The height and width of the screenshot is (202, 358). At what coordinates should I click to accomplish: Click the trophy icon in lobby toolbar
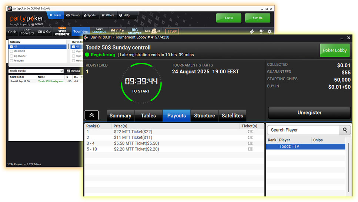click(x=261, y=32)
